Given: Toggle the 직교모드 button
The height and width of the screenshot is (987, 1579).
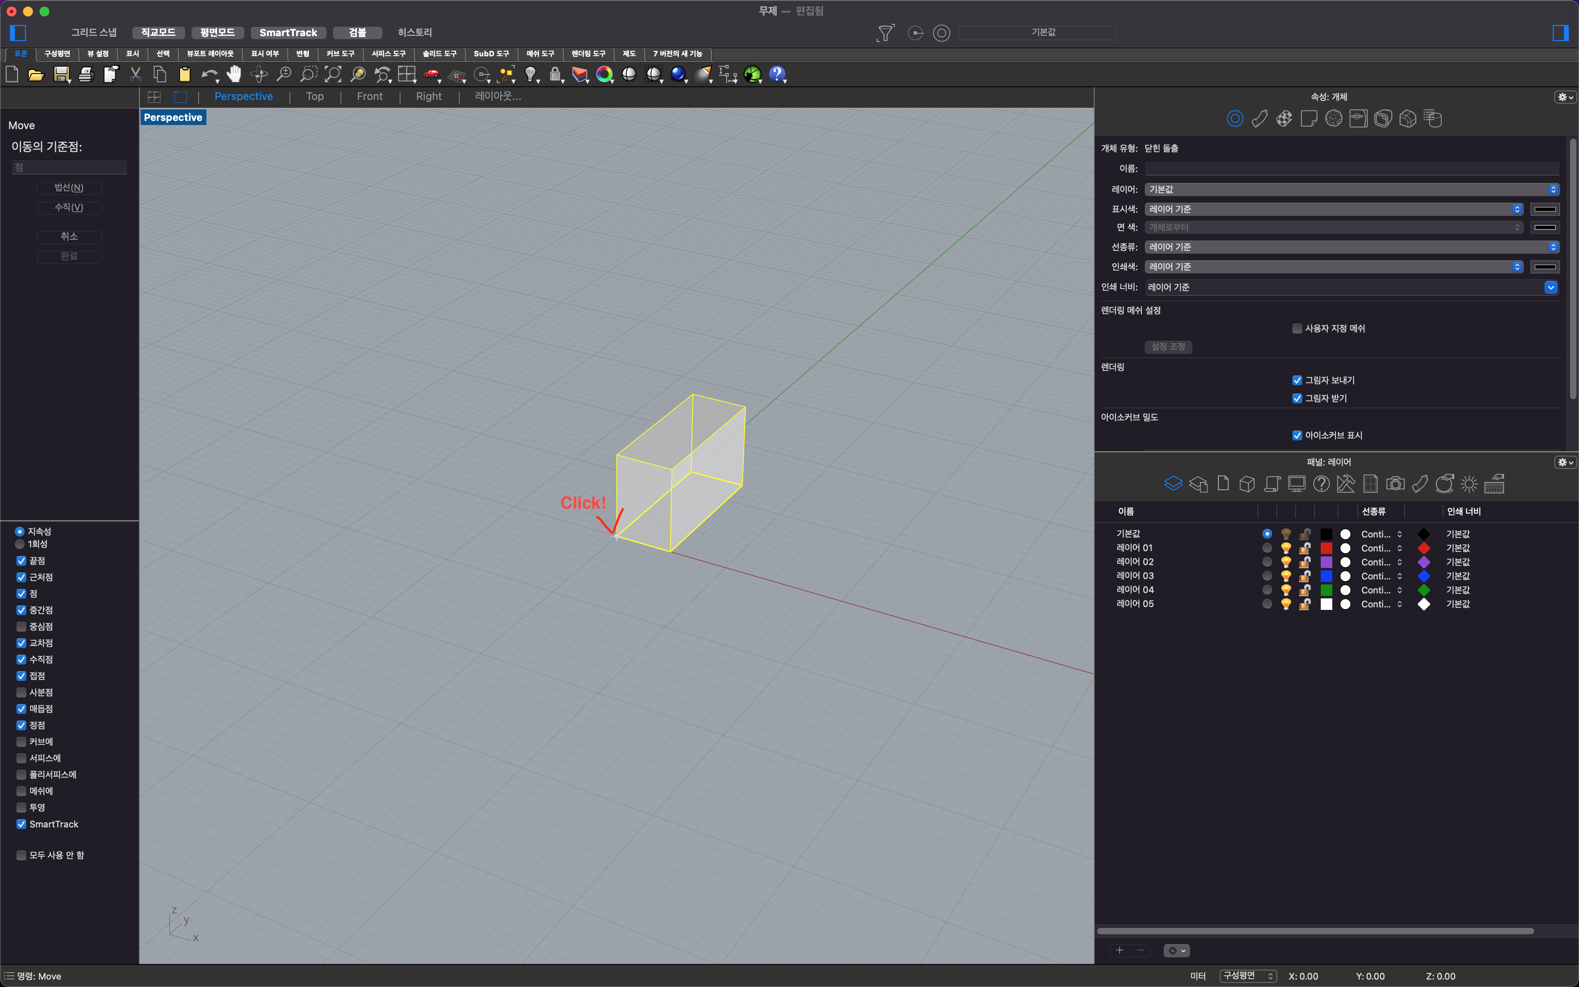Looking at the screenshot, I should coord(159,32).
